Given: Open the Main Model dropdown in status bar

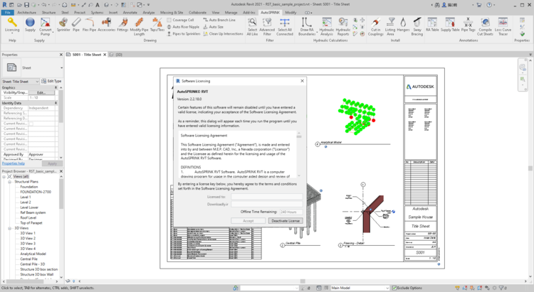Looking at the screenshot, I should click(359, 288).
